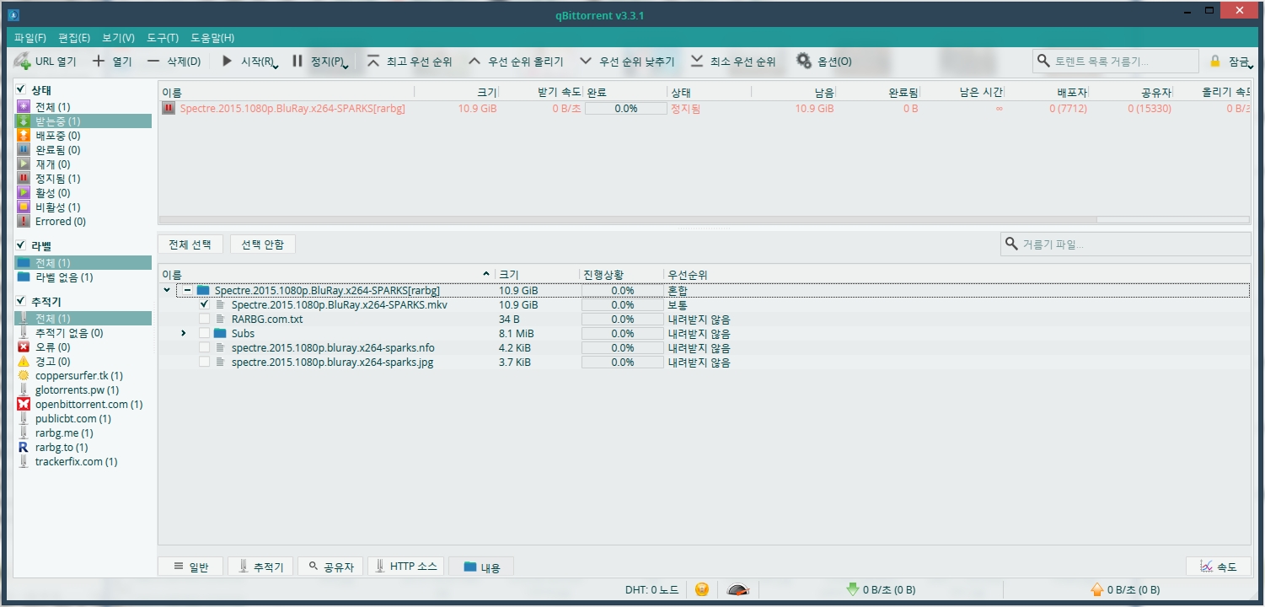This screenshot has height=607, width=1265.
Task: Toggle the 상태 section checkbox
Action: [x=21, y=89]
